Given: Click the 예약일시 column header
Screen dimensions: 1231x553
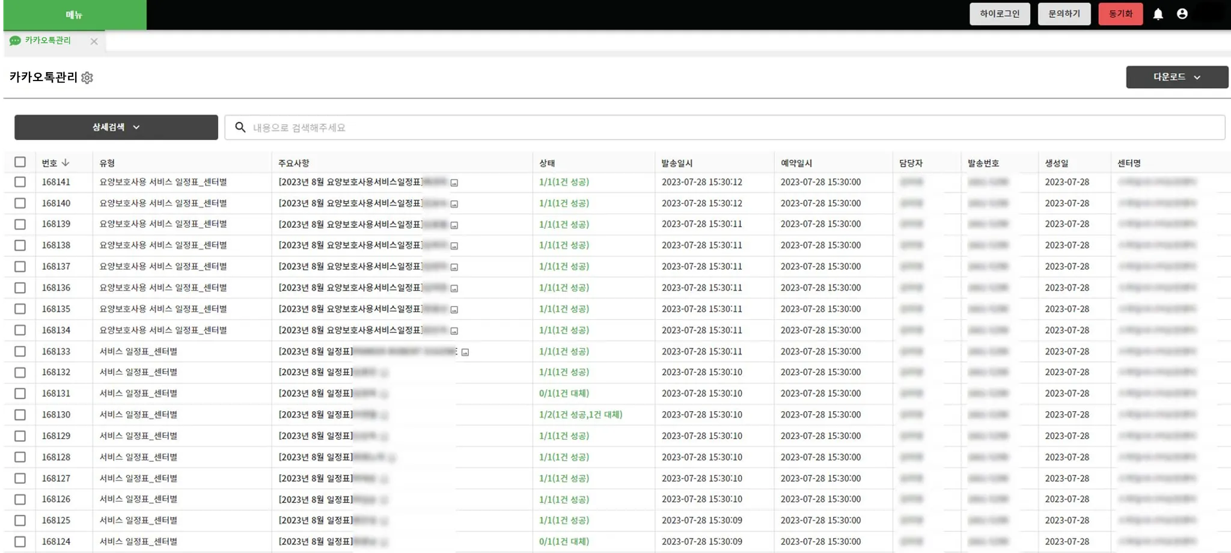Looking at the screenshot, I should (x=796, y=163).
